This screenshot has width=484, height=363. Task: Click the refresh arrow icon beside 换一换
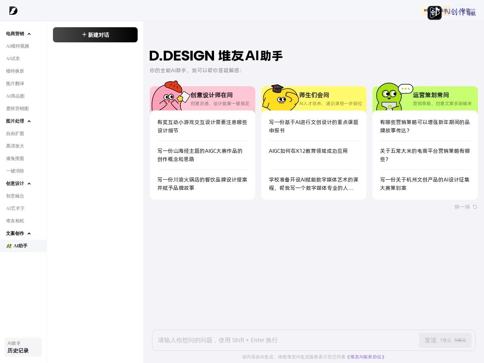[x=475, y=207]
